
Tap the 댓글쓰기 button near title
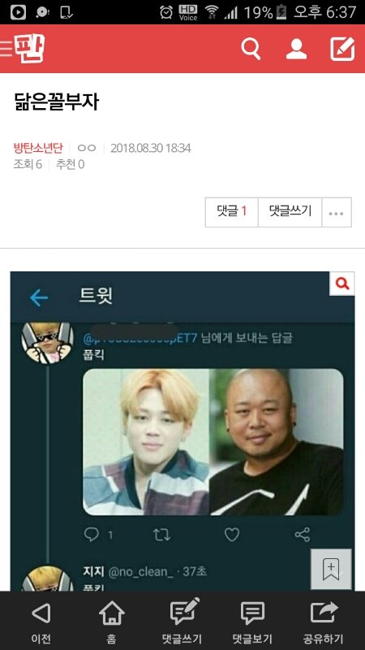(290, 212)
